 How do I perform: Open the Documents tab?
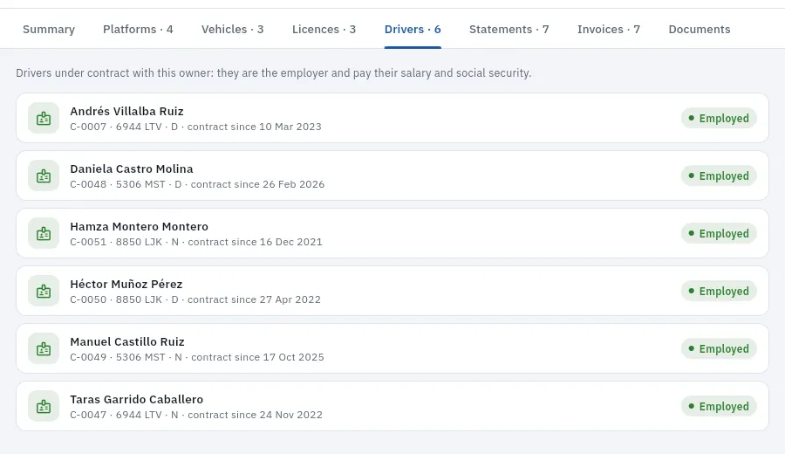click(700, 30)
